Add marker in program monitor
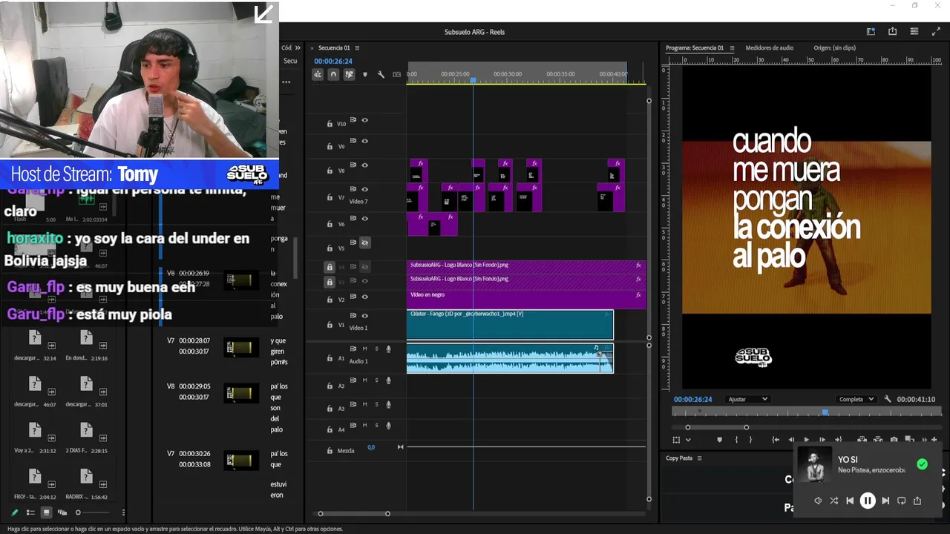Viewport: 950px width, 534px height. [x=719, y=440]
